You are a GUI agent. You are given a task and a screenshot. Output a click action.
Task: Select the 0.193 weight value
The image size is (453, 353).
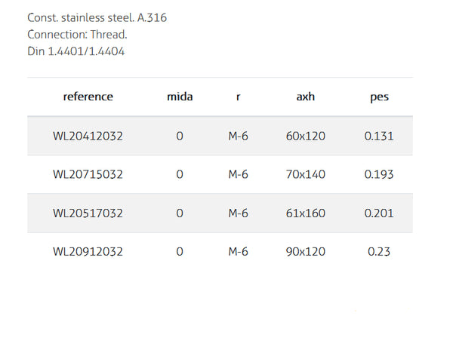point(379,175)
